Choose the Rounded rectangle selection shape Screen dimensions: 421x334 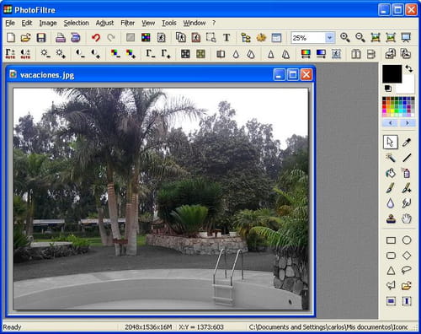pyautogui.click(x=391, y=256)
